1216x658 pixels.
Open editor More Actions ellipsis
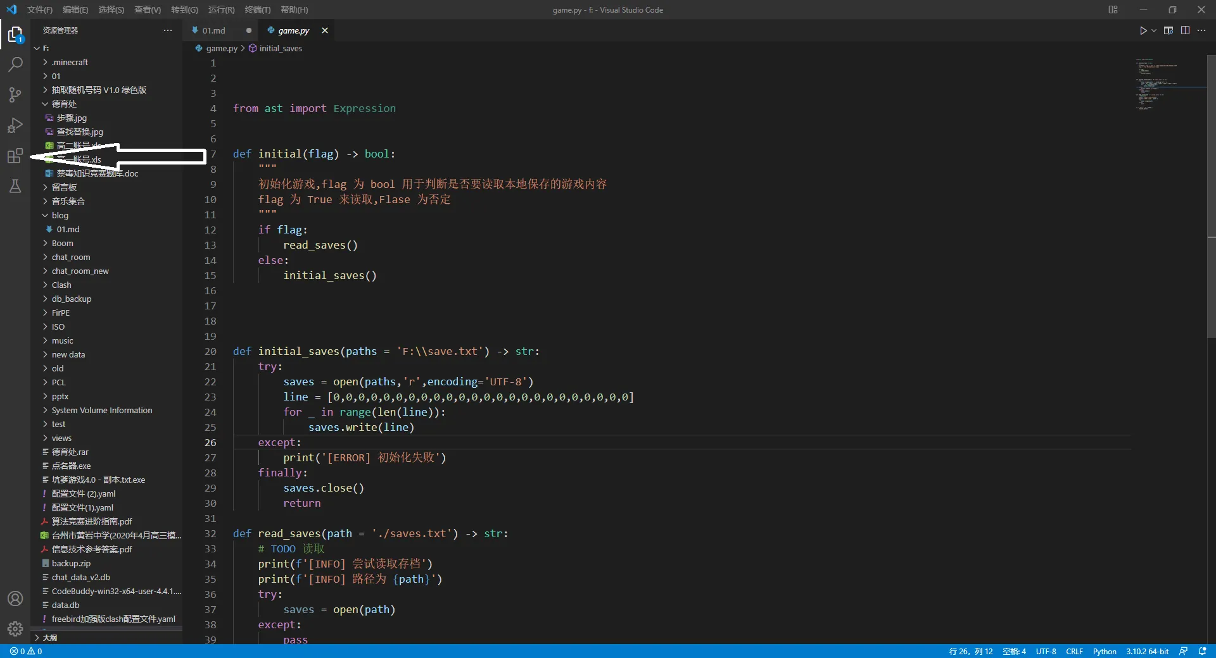click(x=1201, y=30)
